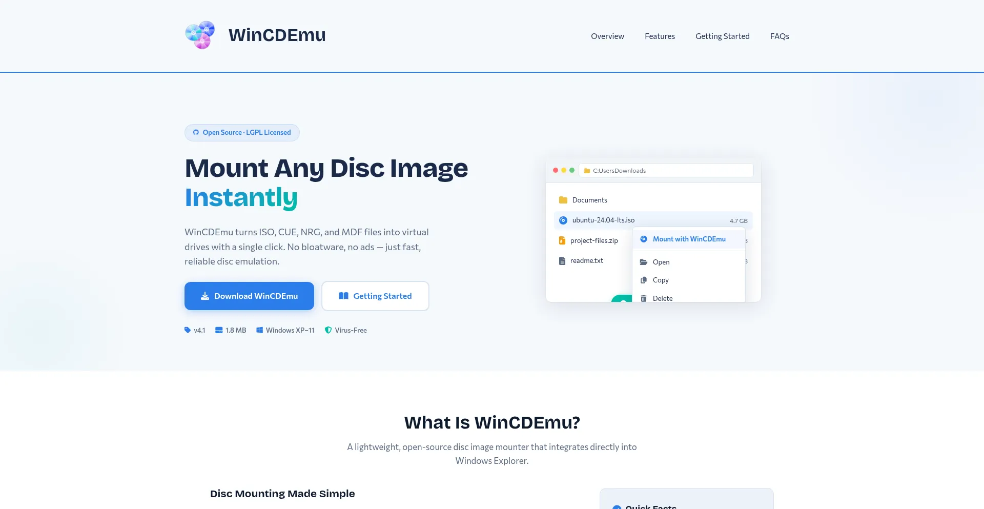Click the folder icon in the address bar
The image size is (984, 509).
point(587,171)
